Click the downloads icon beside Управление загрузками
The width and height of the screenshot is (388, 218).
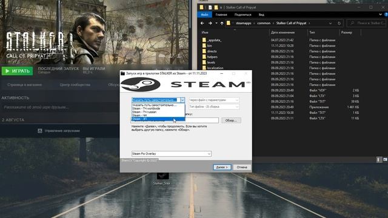40,131
